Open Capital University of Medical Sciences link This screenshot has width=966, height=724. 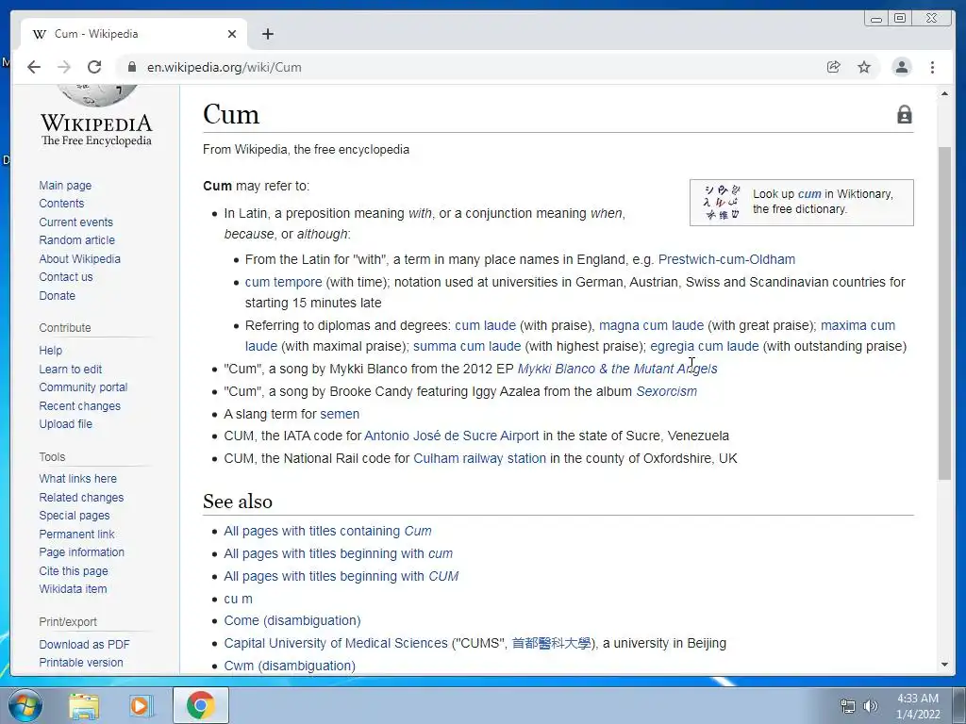pos(336,643)
